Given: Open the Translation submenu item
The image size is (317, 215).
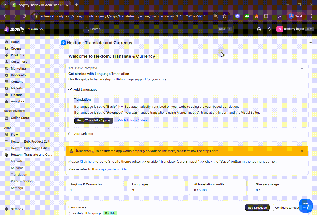Looking at the screenshot, I should point(19,175).
